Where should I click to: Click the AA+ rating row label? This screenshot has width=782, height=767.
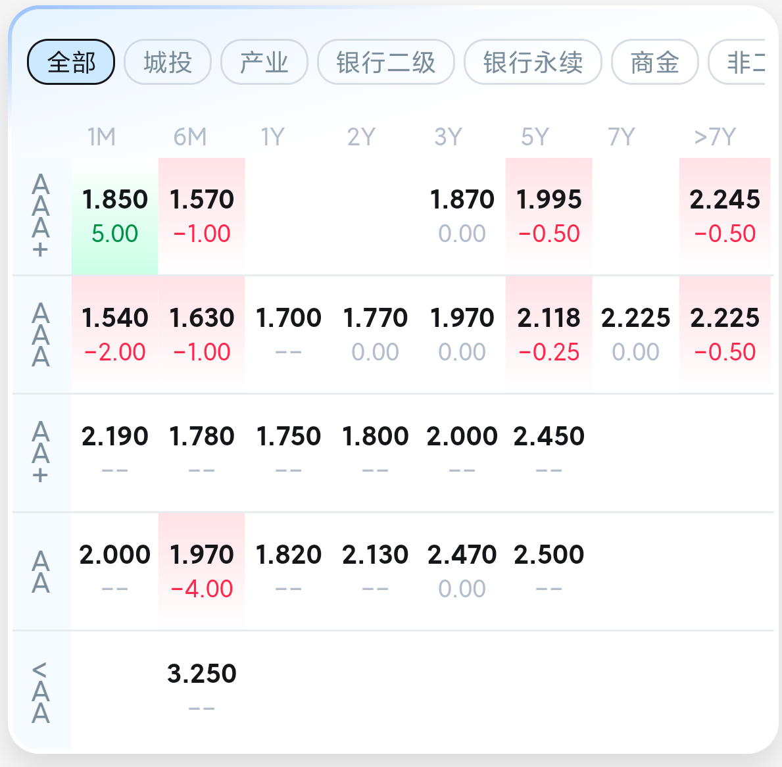(41, 453)
